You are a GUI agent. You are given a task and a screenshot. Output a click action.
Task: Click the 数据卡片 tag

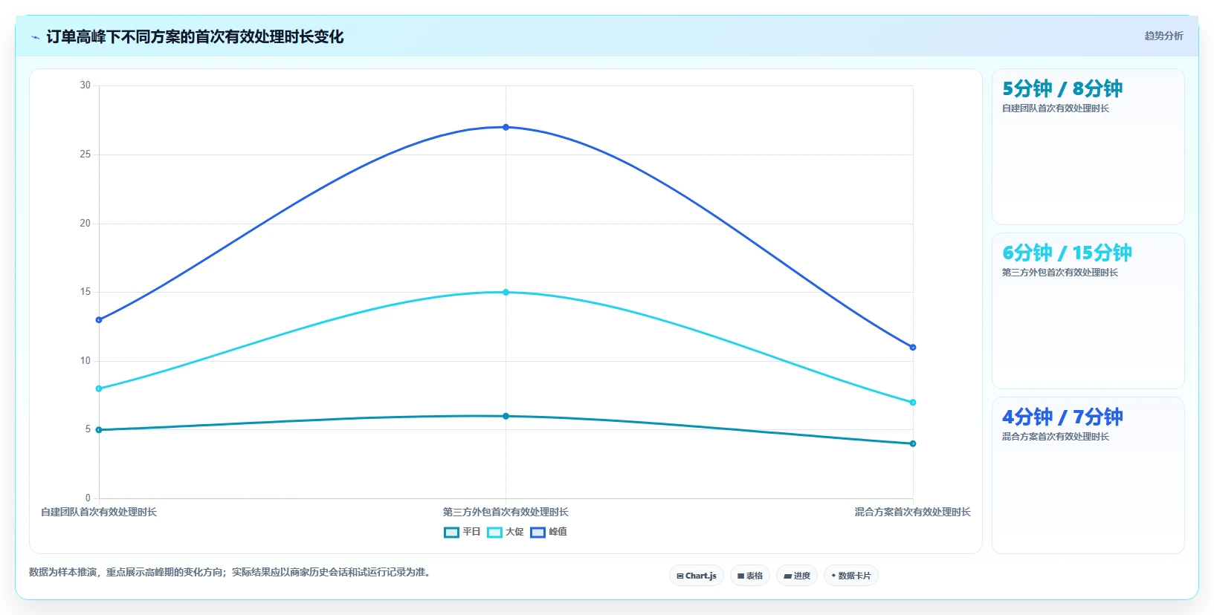pos(851,576)
